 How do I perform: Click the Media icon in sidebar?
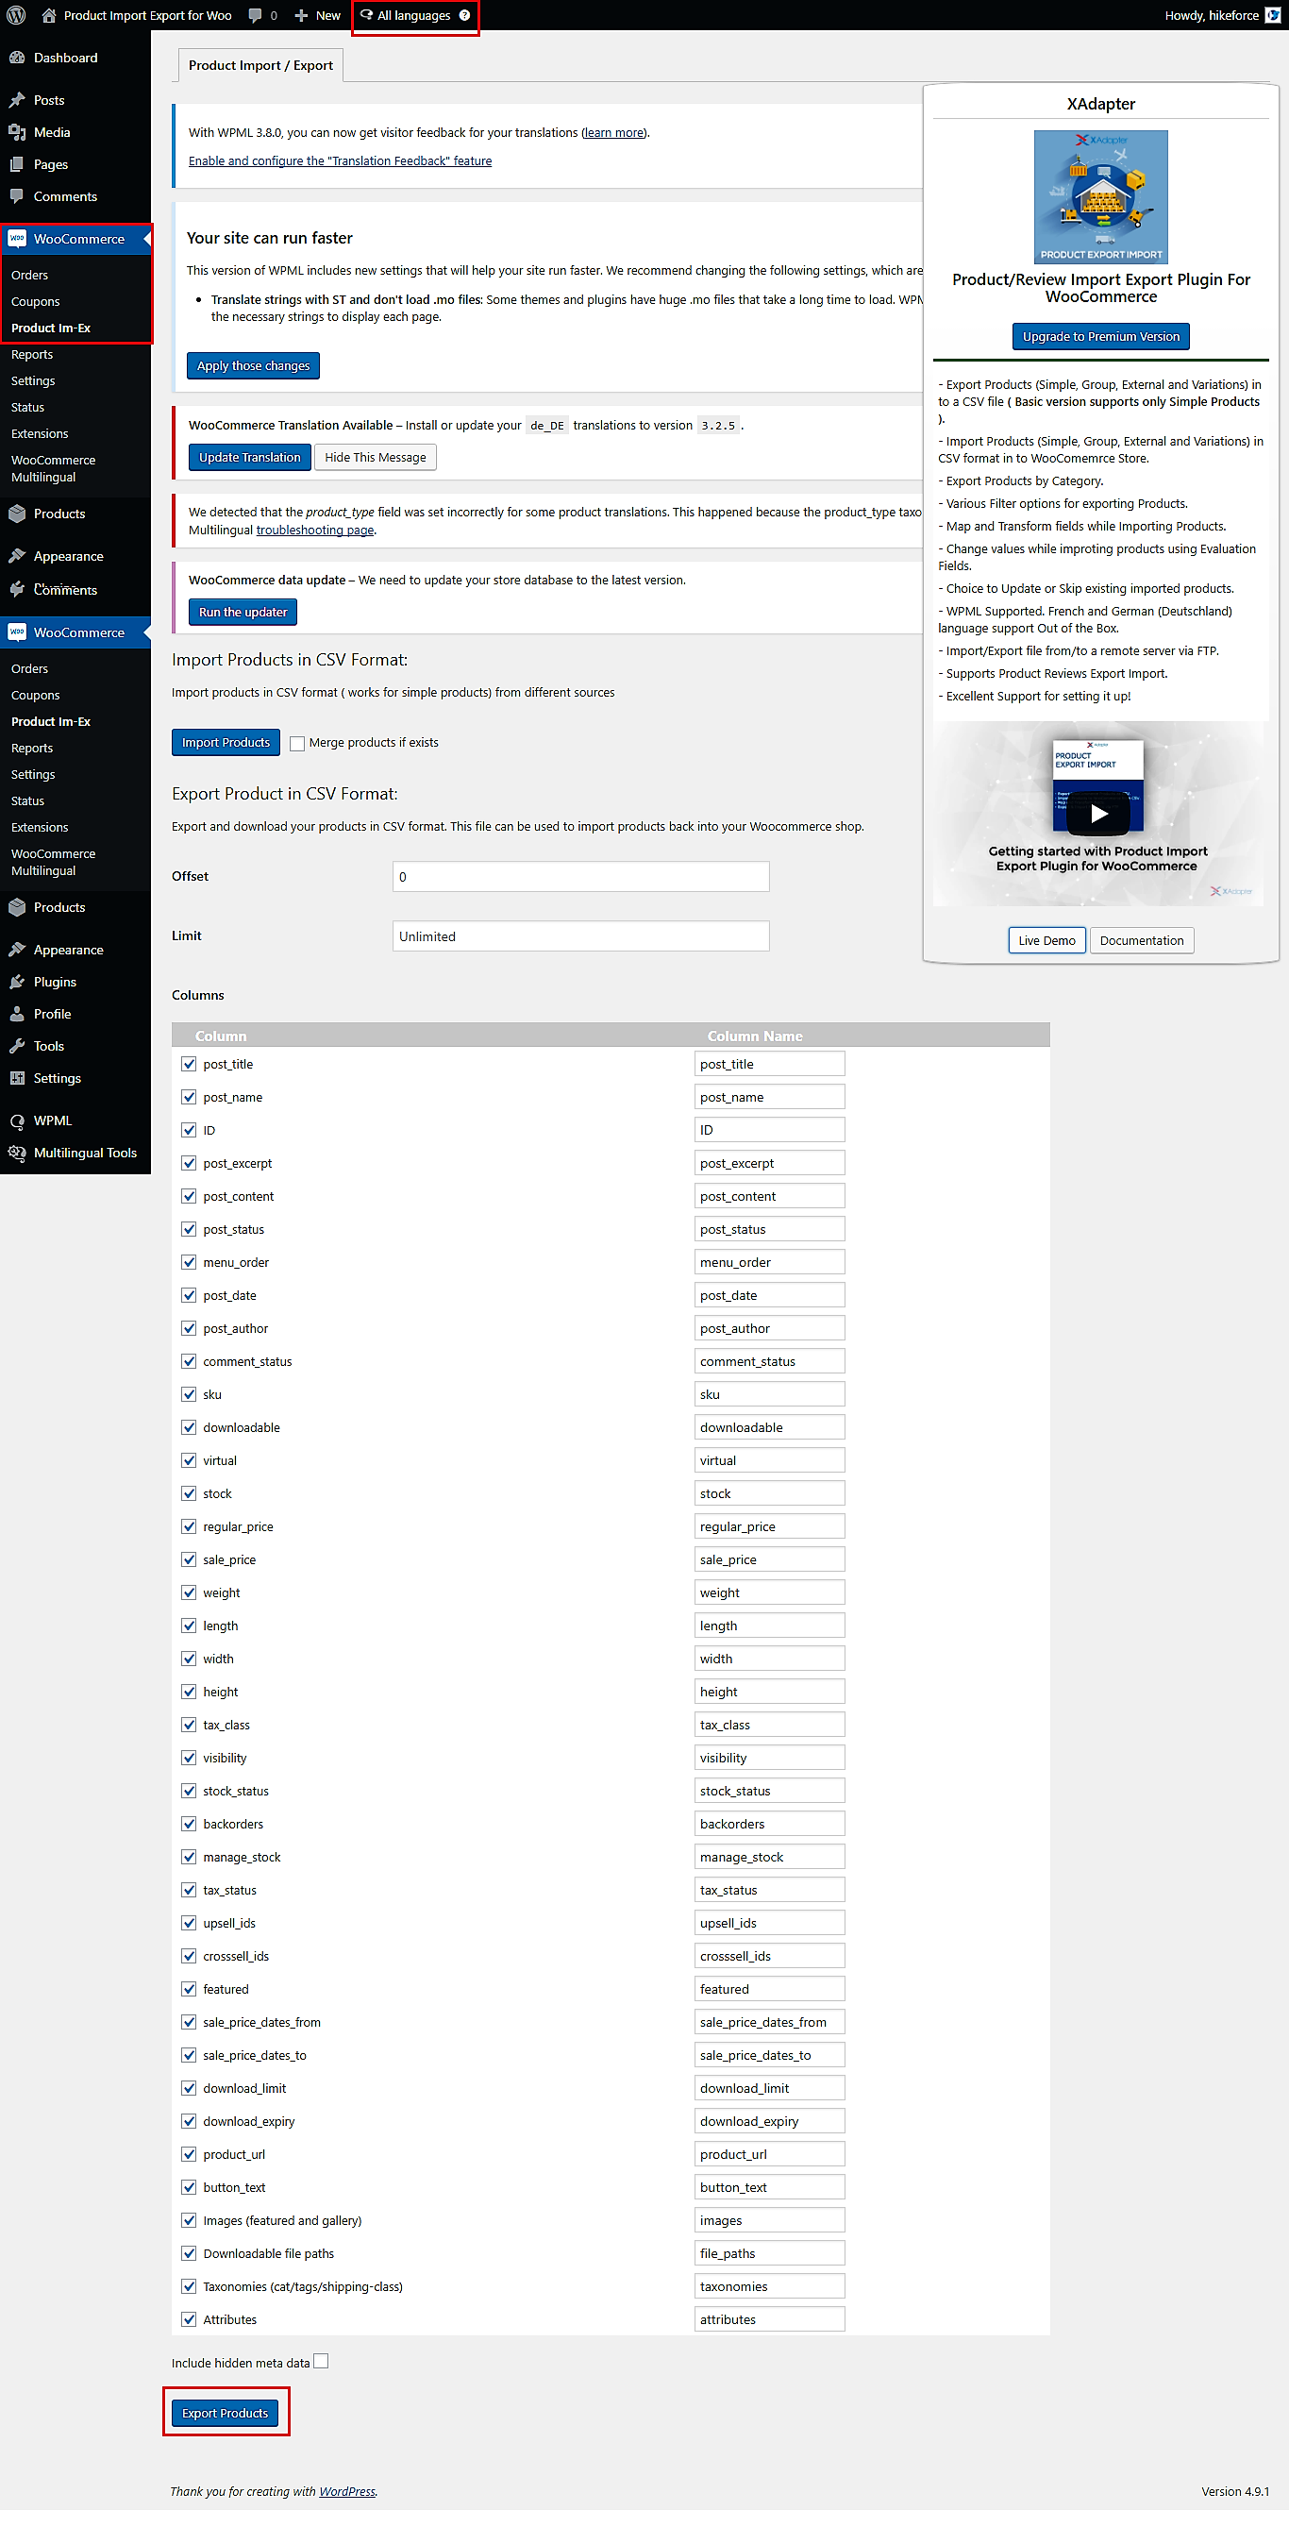coord(17,132)
